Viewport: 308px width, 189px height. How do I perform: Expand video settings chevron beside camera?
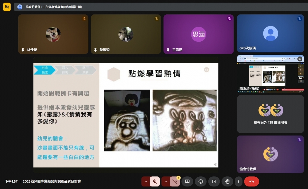166,182
